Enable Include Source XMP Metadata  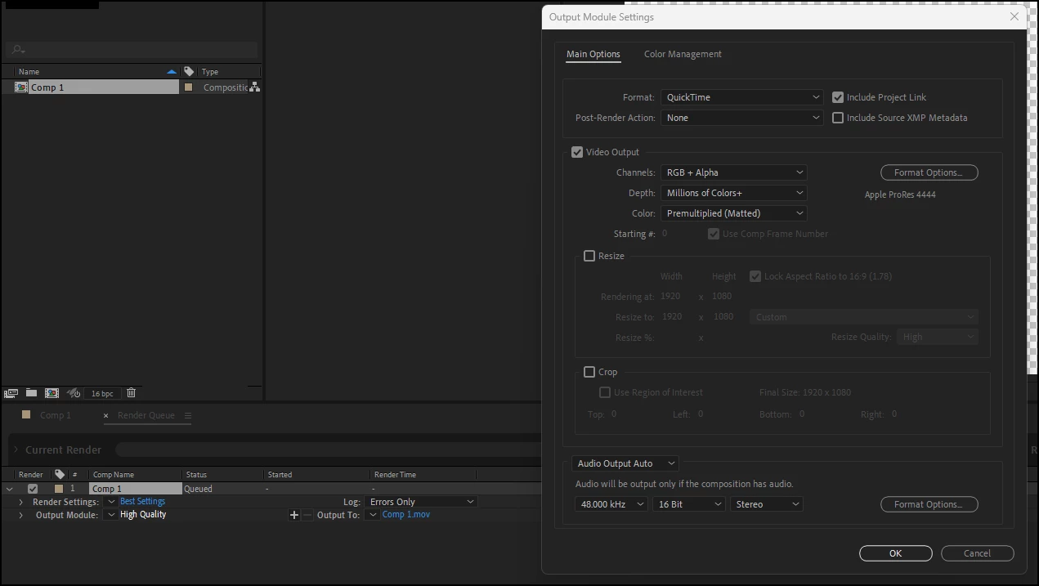point(838,118)
